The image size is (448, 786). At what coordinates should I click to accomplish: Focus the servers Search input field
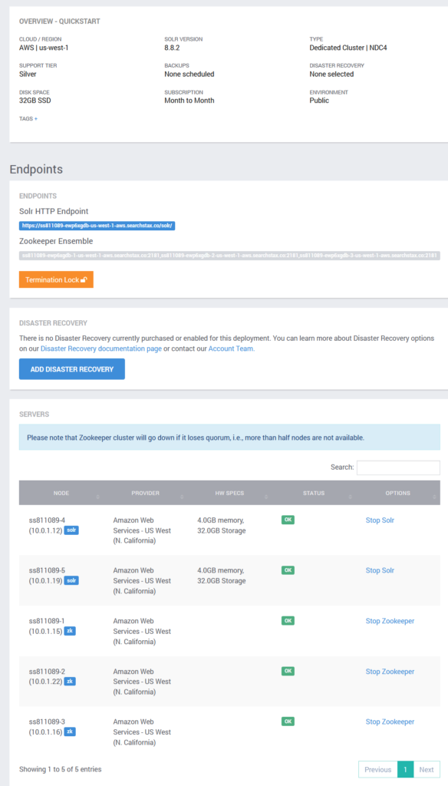click(x=398, y=467)
